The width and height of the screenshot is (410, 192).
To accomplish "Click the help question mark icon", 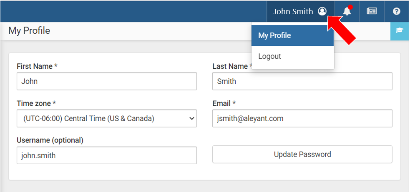I will (396, 11).
